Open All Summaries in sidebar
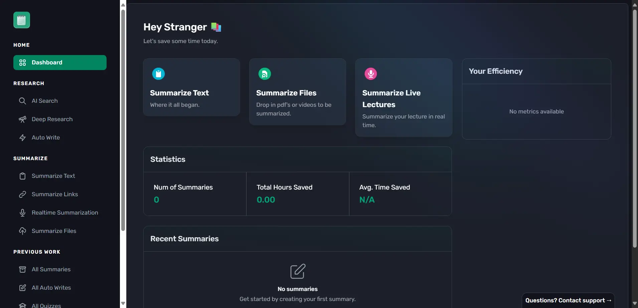The image size is (638, 308). point(51,269)
